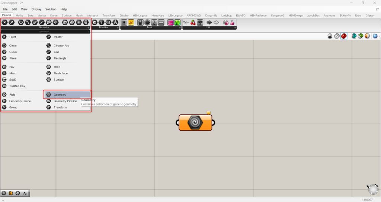The image size is (381, 202).
Task: Click the pink flask icon in Util
Action: pos(232,23)
